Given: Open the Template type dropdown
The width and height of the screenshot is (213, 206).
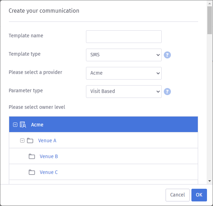Looking at the screenshot, I should tap(123, 55).
